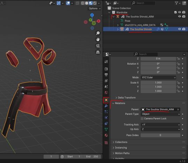The image size is (188, 163).
Task: Open the Tracking Axis dropdown
Action: click(x=160, y=125)
